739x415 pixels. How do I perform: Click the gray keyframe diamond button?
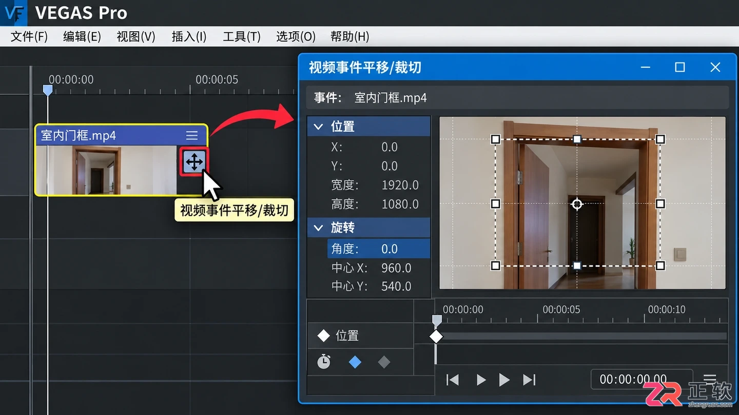pyautogui.click(x=384, y=362)
